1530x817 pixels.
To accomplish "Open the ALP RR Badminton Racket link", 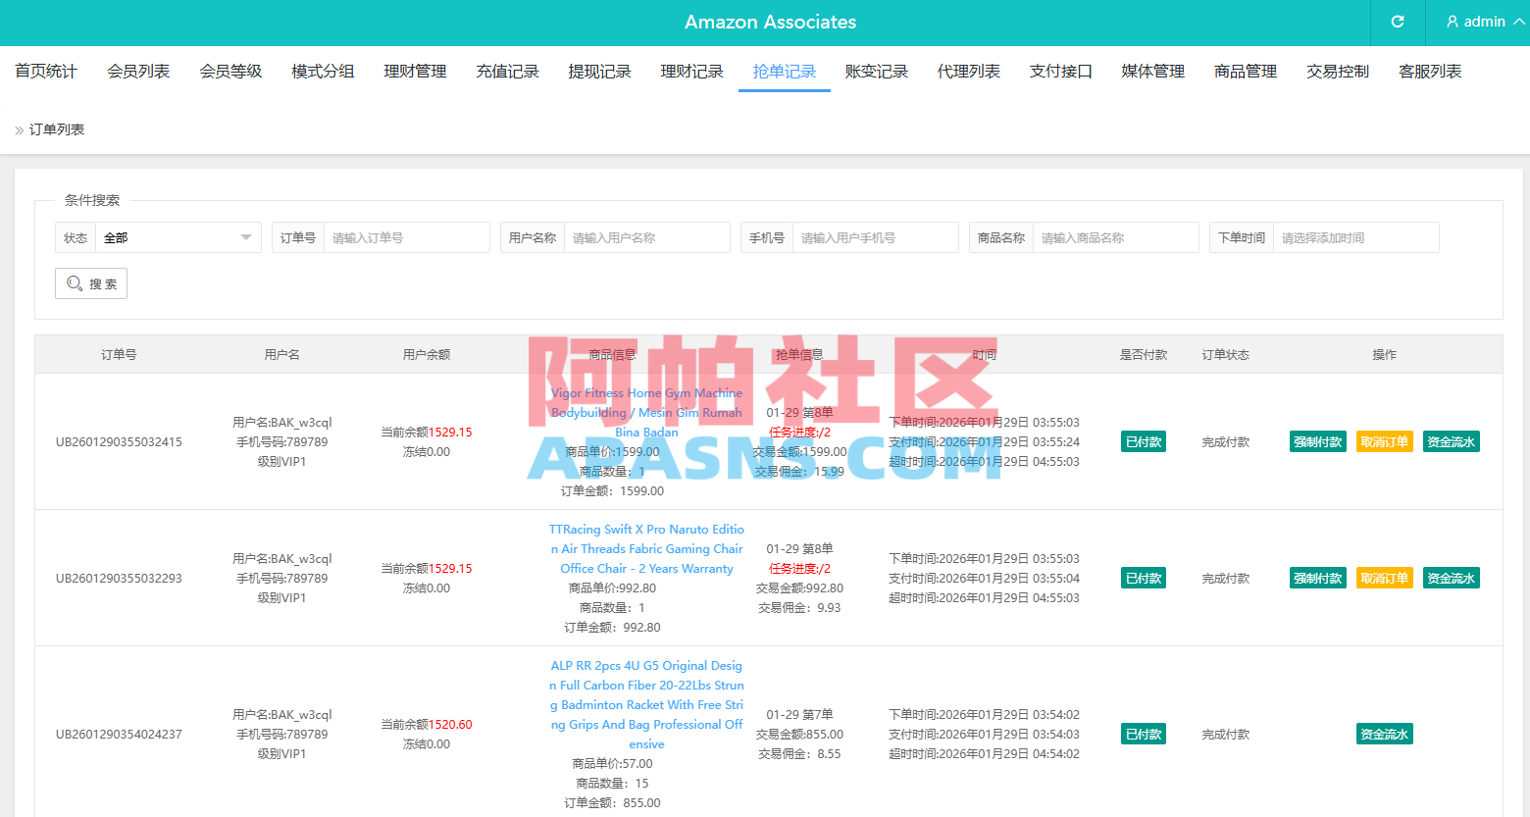I will [646, 704].
